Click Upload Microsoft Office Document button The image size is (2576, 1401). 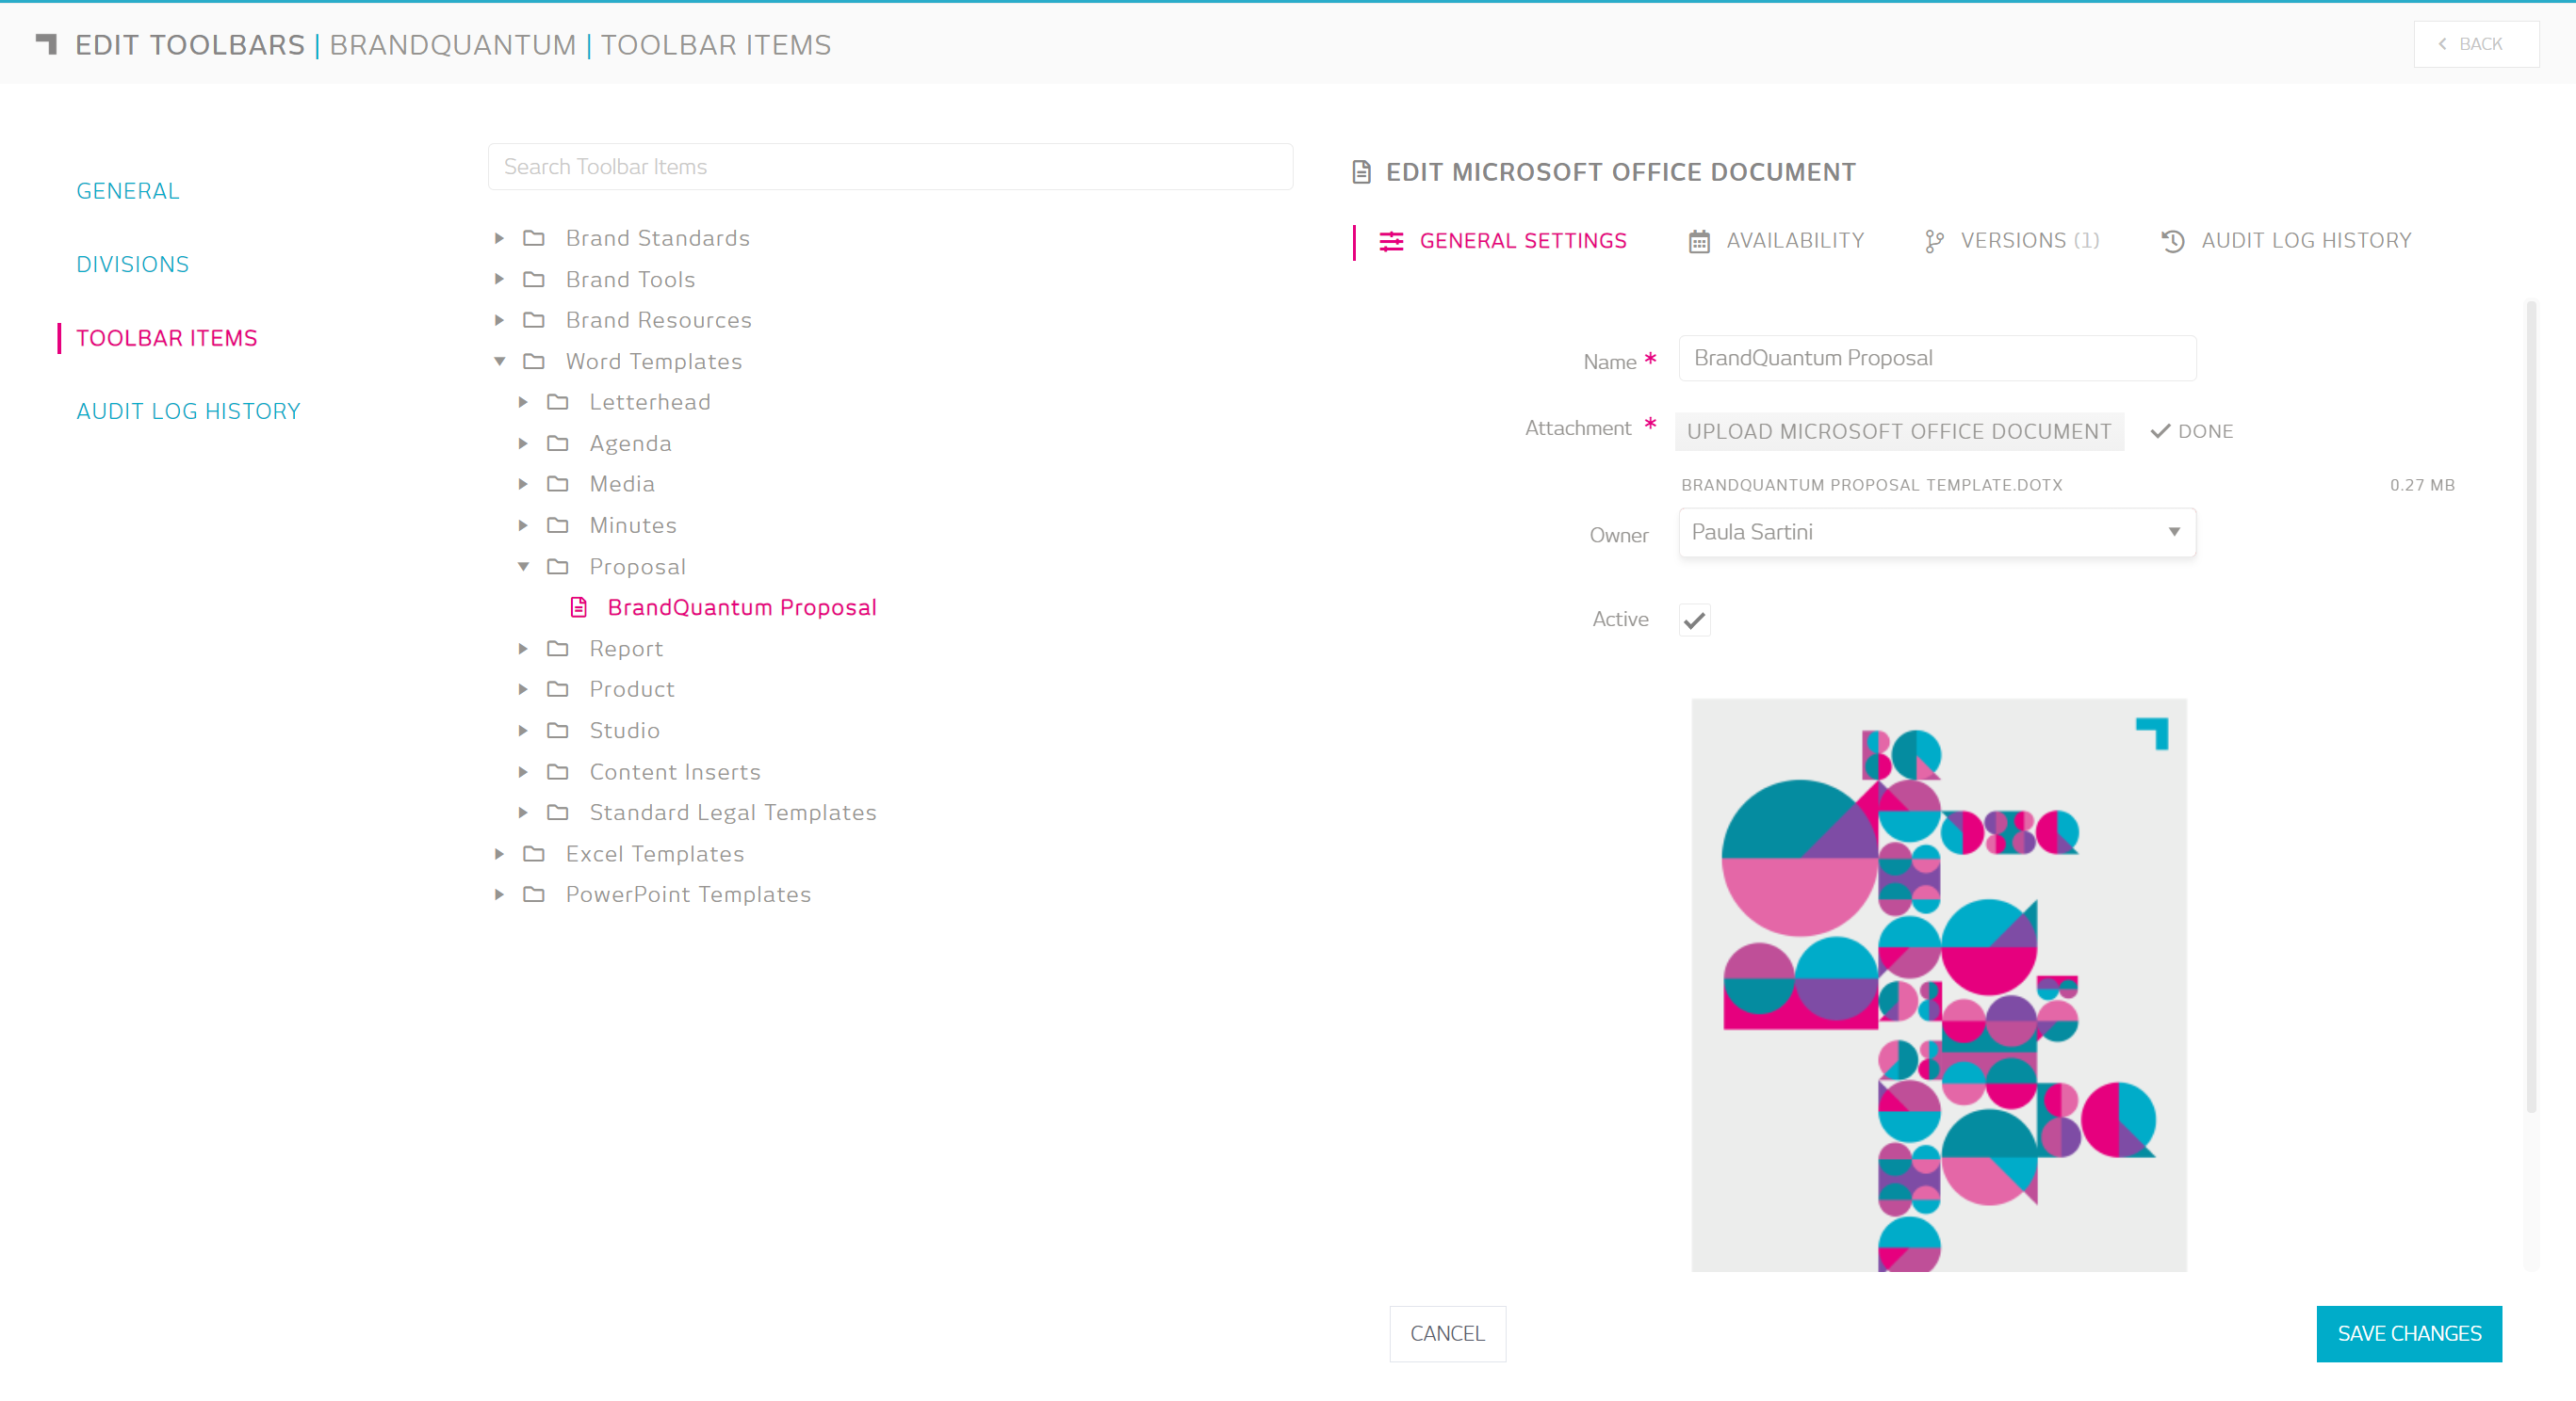point(1898,430)
